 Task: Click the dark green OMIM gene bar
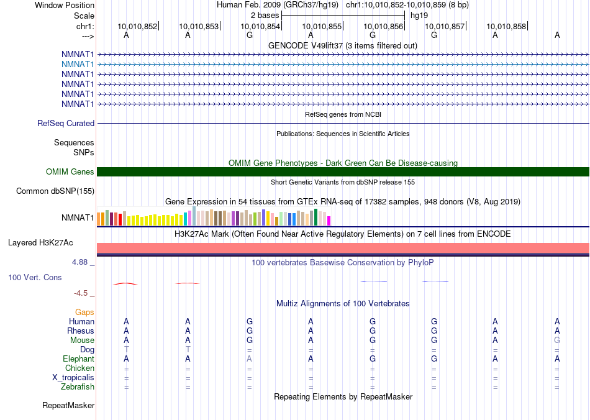click(x=343, y=172)
